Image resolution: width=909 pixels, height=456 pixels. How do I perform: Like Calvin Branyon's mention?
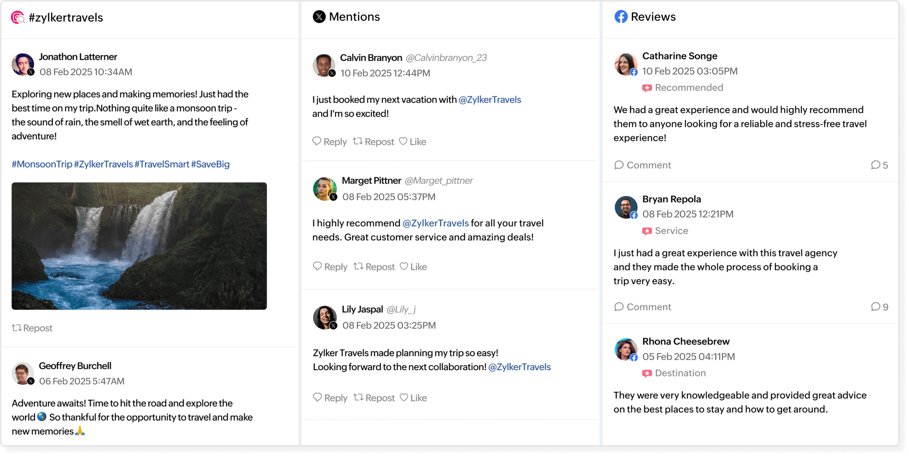pyautogui.click(x=413, y=141)
